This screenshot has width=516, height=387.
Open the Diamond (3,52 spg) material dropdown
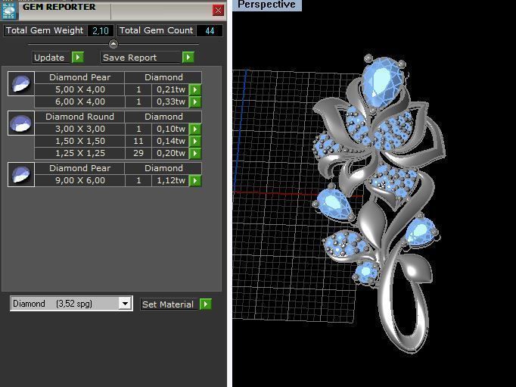[125, 304]
